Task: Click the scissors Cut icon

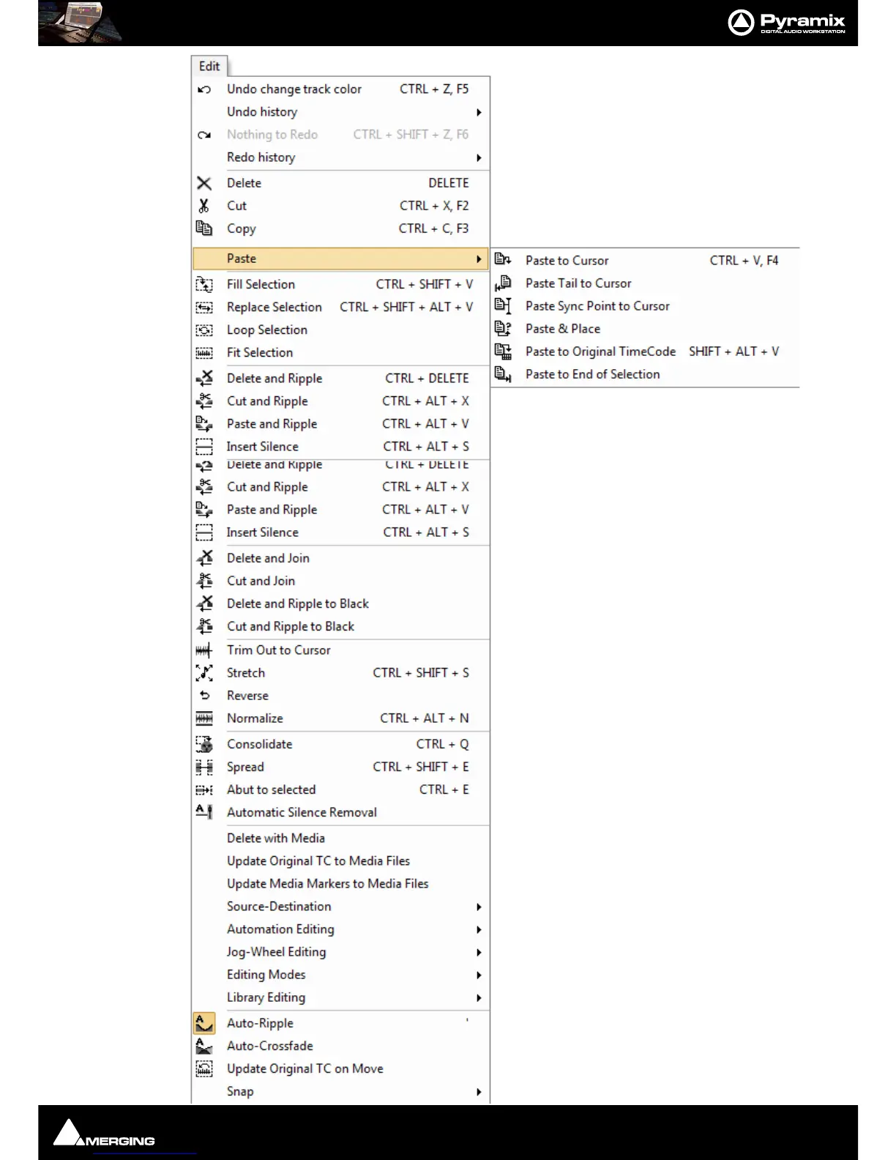Action: pyautogui.click(x=204, y=206)
